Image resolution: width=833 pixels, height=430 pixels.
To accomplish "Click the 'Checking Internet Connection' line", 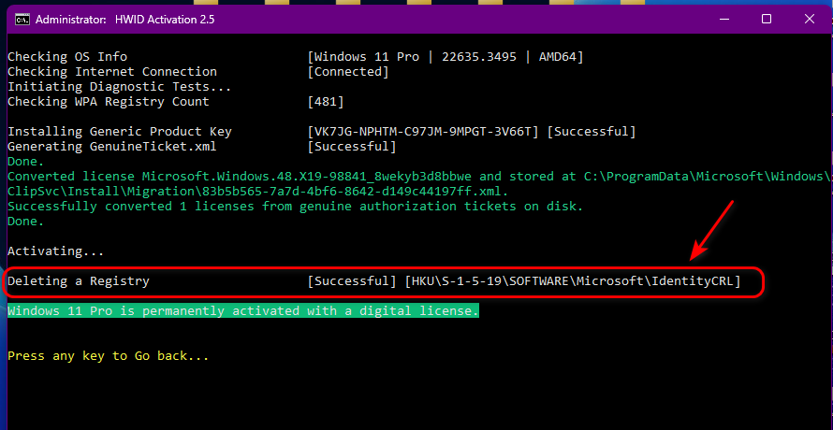I will pyautogui.click(x=112, y=72).
